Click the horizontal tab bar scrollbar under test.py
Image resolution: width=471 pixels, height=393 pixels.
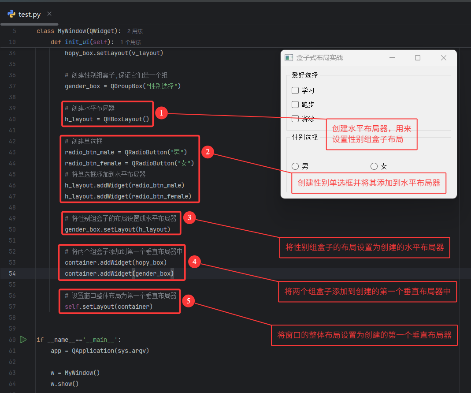29,24
